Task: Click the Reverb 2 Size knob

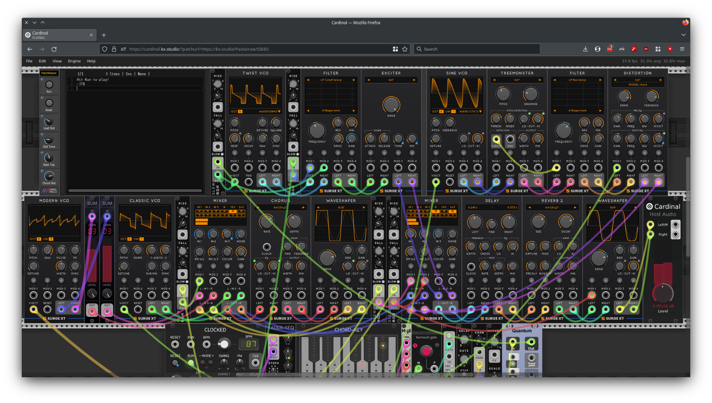Action: (x=538, y=222)
